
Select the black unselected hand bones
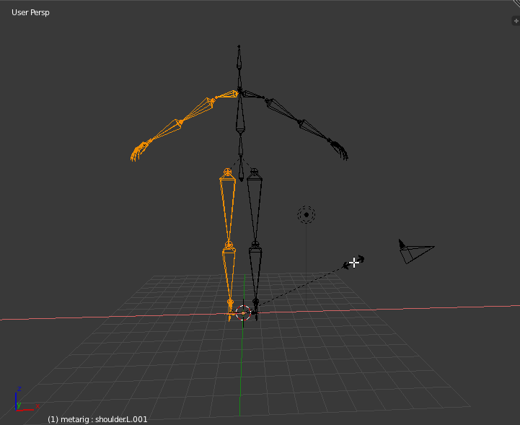point(339,150)
